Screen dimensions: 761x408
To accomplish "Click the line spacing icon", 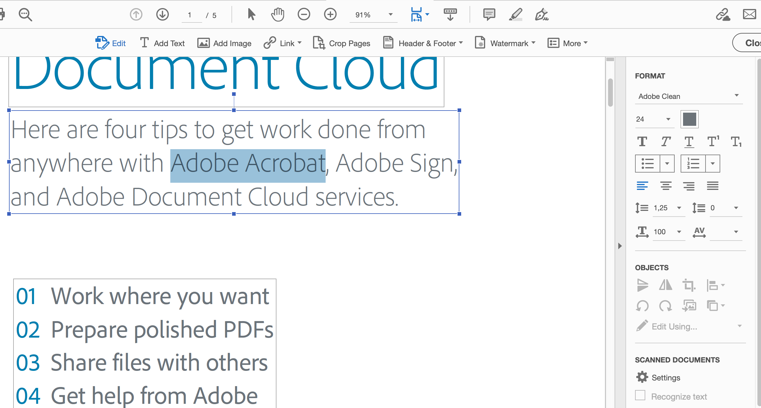I will pyautogui.click(x=642, y=208).
